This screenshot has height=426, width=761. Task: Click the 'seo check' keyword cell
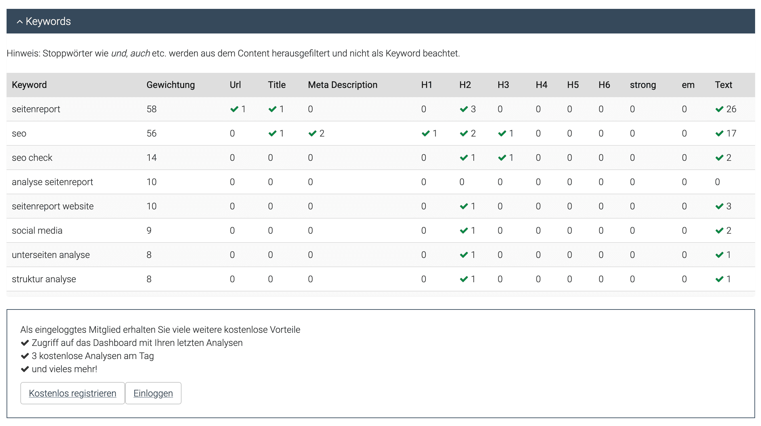32,158
